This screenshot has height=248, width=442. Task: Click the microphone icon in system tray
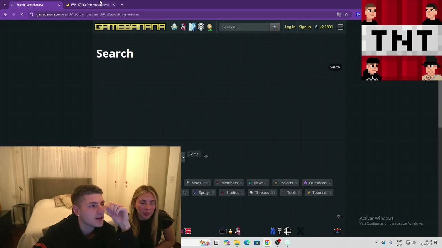tap(391, 243)
